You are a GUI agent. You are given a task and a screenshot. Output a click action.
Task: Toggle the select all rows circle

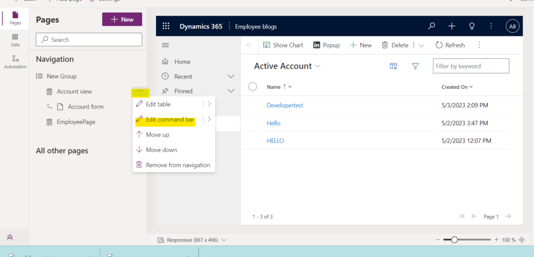[252, 87]
